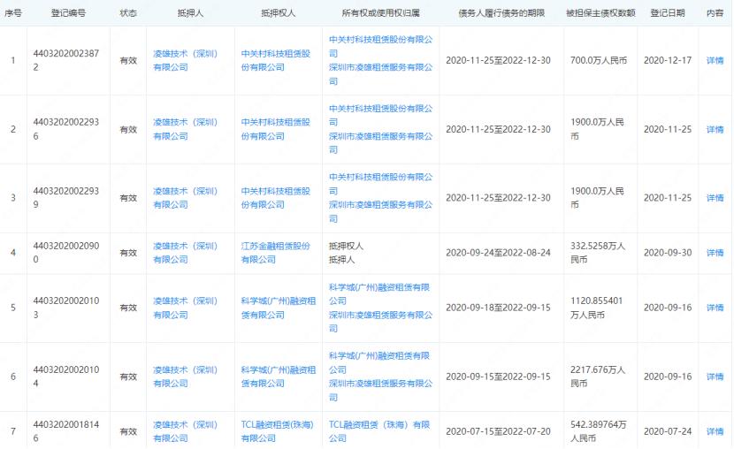Open 深圳市凌雄租赁服务有限公司 ownership link in row 6

tap(380, 390)
